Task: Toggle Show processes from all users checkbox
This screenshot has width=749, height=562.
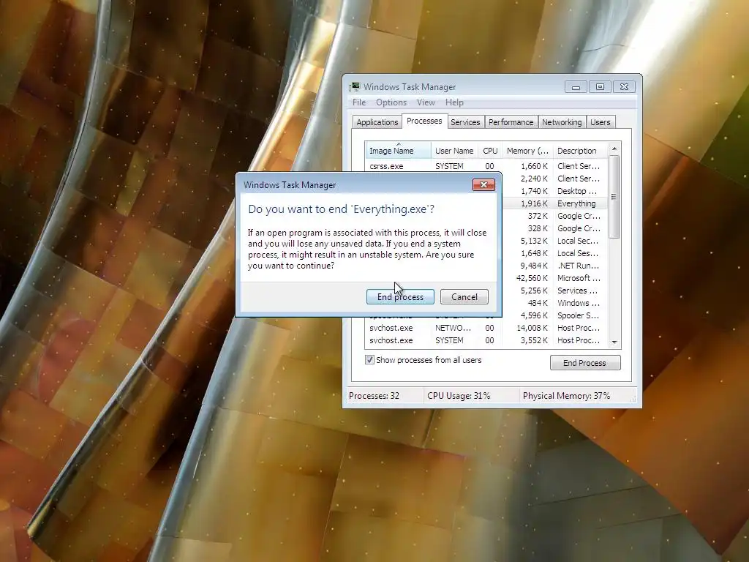Action: [369, 360]
